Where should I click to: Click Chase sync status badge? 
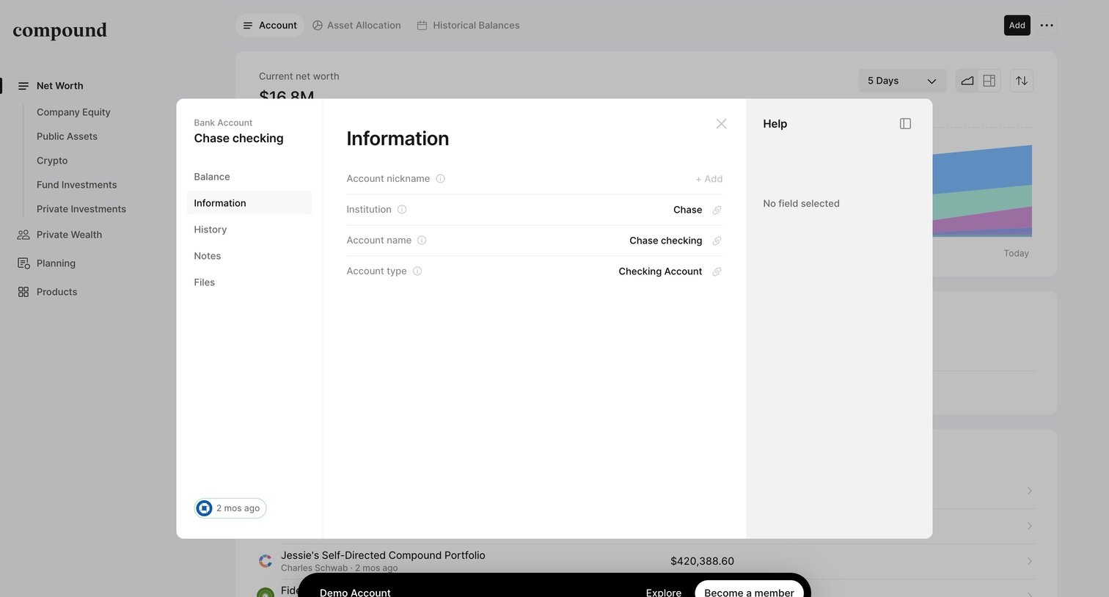click(230, 508)
